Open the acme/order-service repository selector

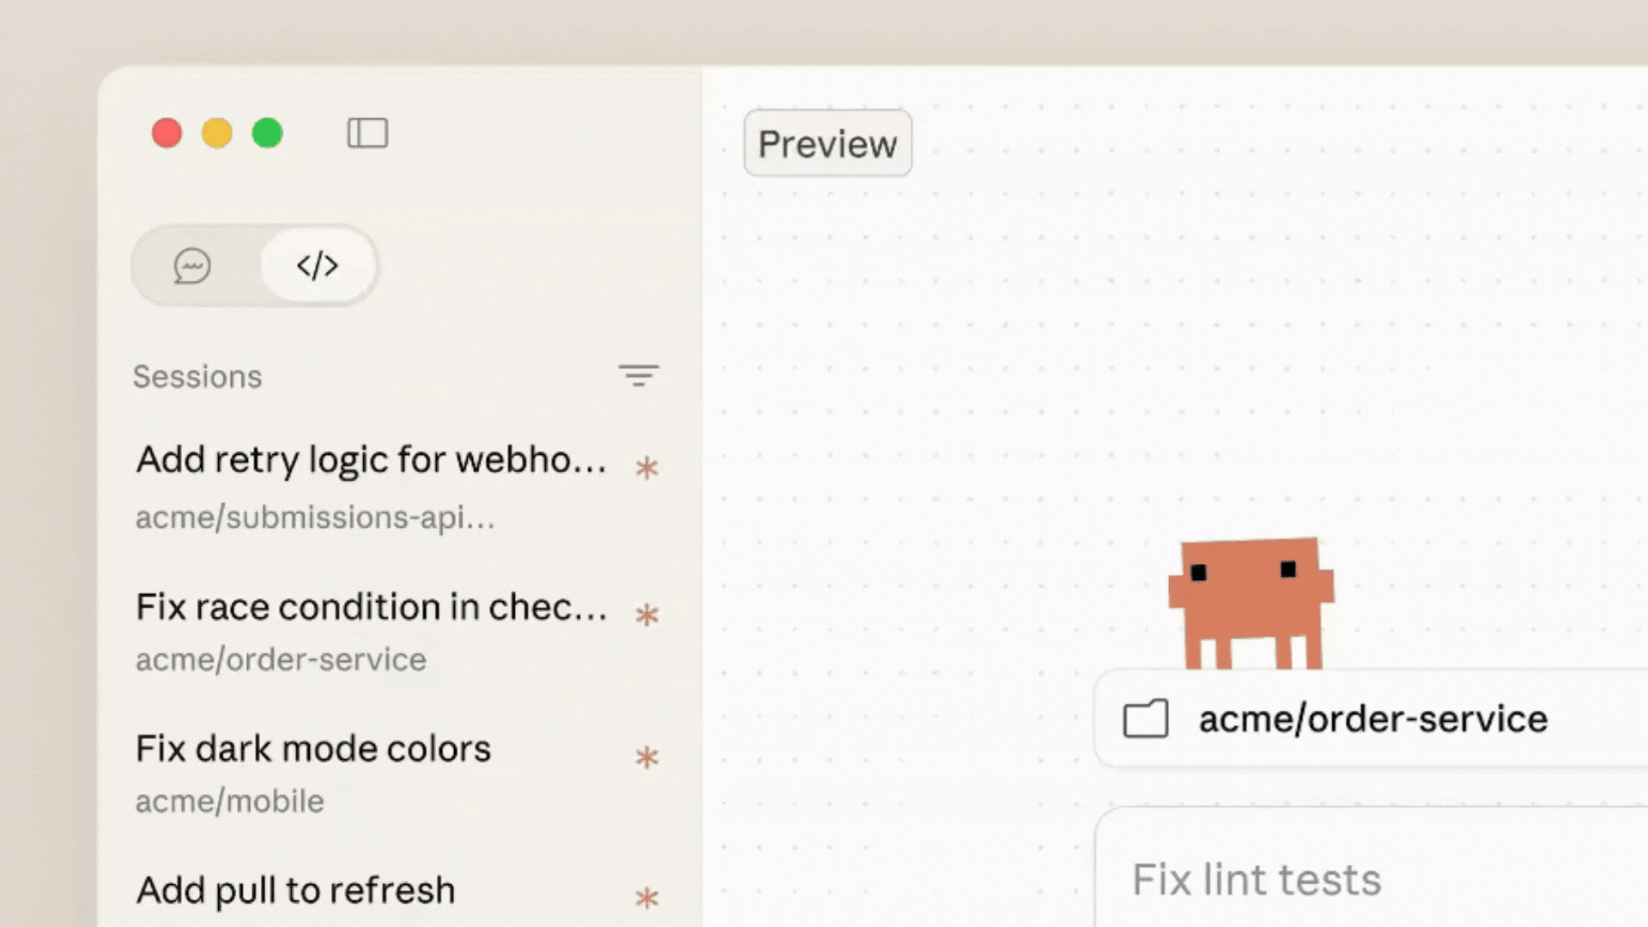[x=1371, y=718]
